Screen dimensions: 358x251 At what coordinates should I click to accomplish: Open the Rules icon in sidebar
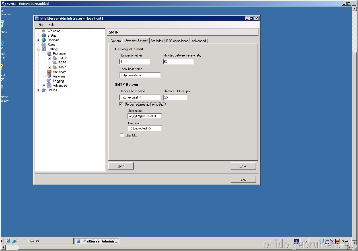(44, 45)
